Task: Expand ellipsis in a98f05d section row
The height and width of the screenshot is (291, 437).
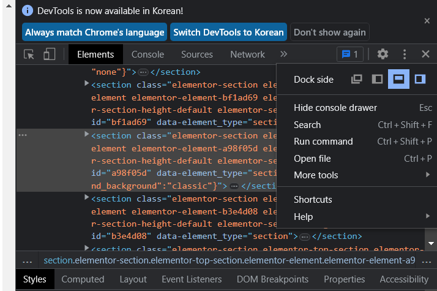Action: point(234,186)
